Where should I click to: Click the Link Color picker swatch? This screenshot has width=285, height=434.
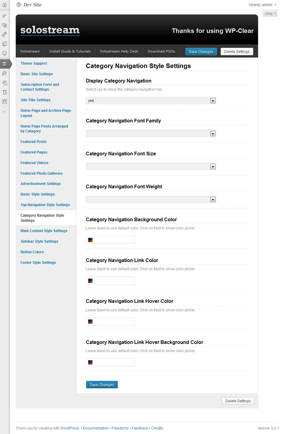(90, 281)
